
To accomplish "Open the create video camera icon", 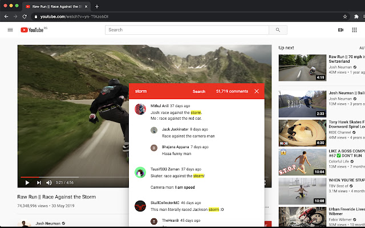I will coord(340,30).
